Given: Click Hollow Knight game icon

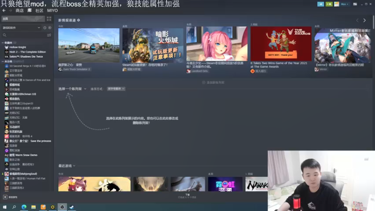Looking at the screenshot, I should coord(7,47).
